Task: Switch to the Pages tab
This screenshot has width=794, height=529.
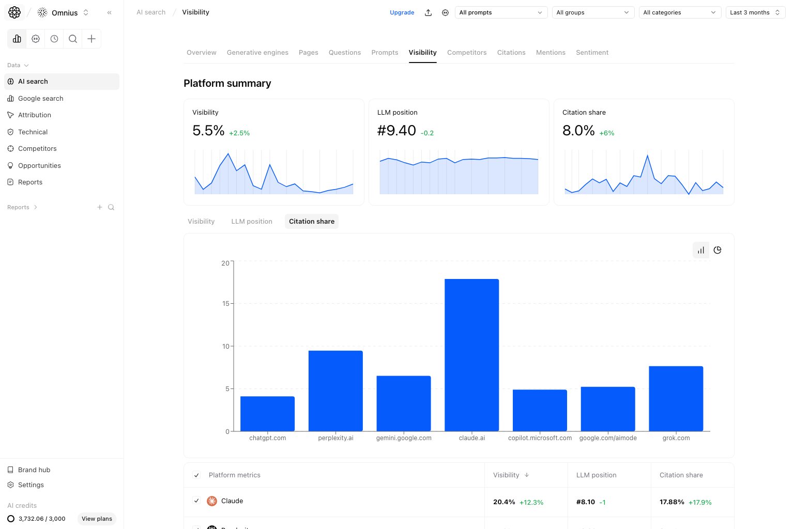Action: pyautogui.click(x=309, y=53)
